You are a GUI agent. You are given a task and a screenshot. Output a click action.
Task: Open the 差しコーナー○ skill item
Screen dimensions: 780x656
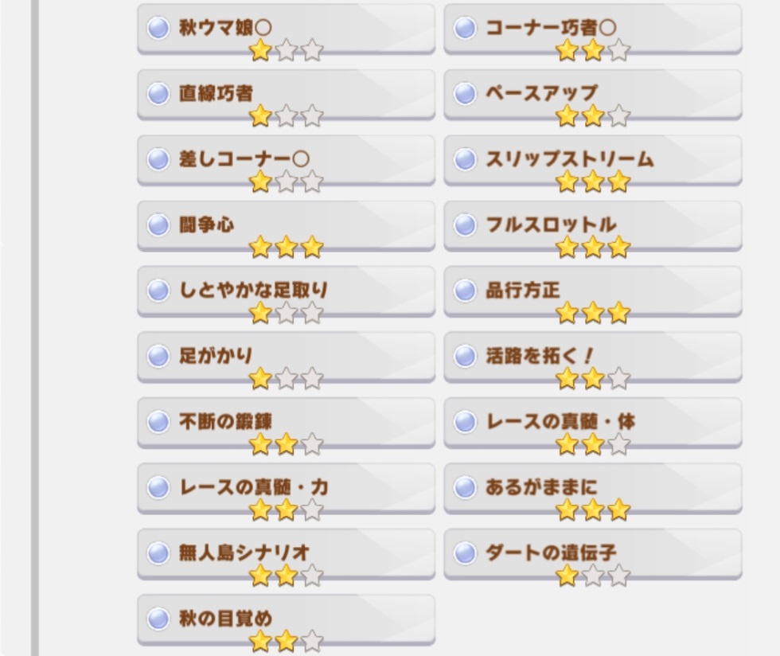tap(286, 160)
